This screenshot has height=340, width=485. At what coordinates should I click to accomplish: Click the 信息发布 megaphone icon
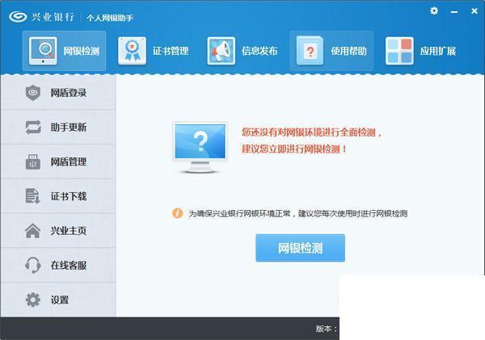[x=221, y=51]
